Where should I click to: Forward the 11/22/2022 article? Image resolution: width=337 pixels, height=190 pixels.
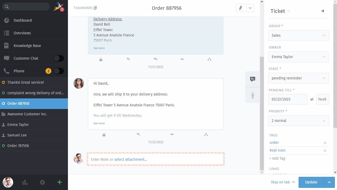click(x=172, y=135)
